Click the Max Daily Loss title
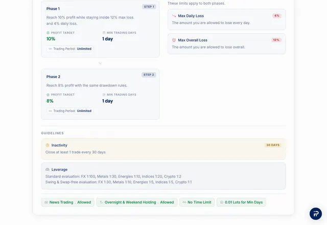This screenshot has height=225, width=327. 191,16
